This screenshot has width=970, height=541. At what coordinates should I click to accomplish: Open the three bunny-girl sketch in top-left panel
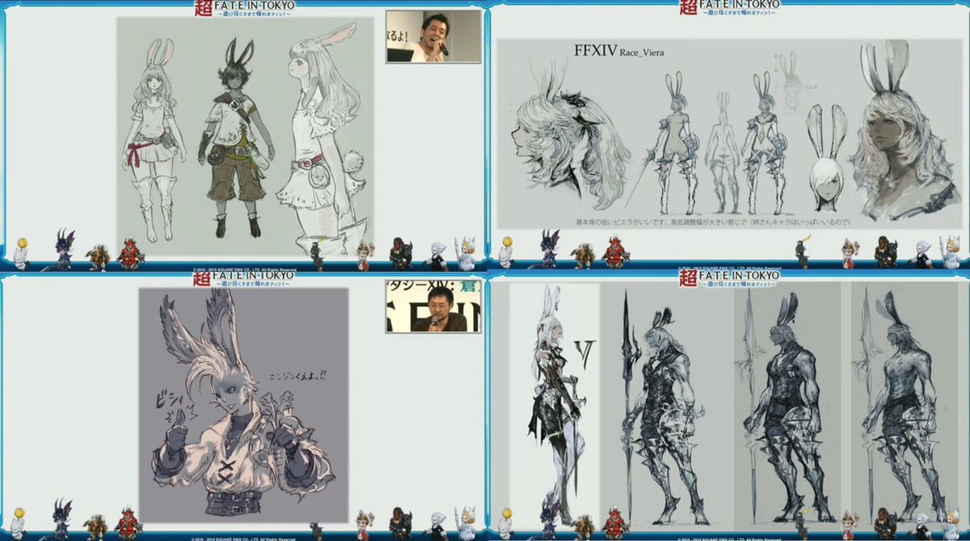click(x=245, y=136)
